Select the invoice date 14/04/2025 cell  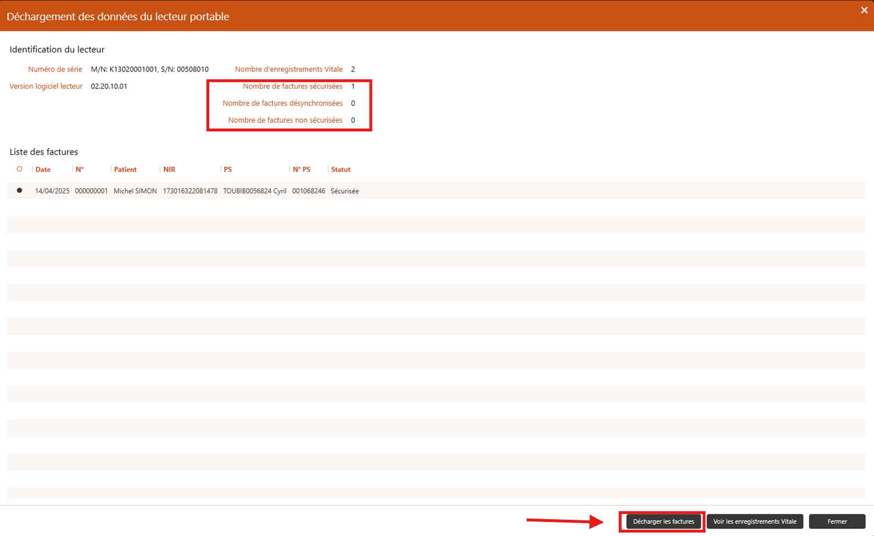pos(52,191)
